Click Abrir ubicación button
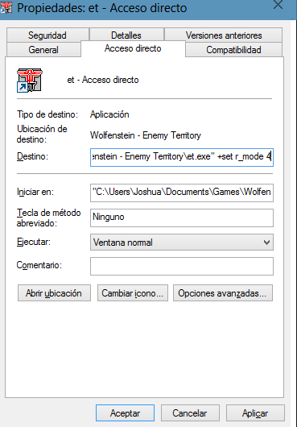297x427 pixels. pyautogui.click(x=54, y=293)
